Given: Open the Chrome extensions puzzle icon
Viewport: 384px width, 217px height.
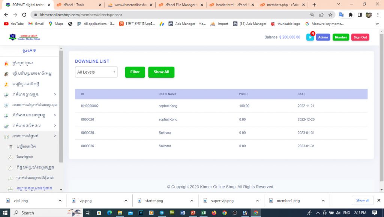Looking at the screenshot, I should (351, 15).
